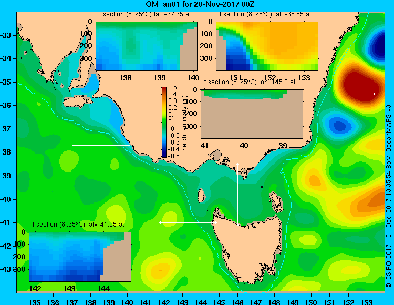Click the chart title "OM_an01 for 20-Nov-2017 00Z"

[x=200, y=4]
